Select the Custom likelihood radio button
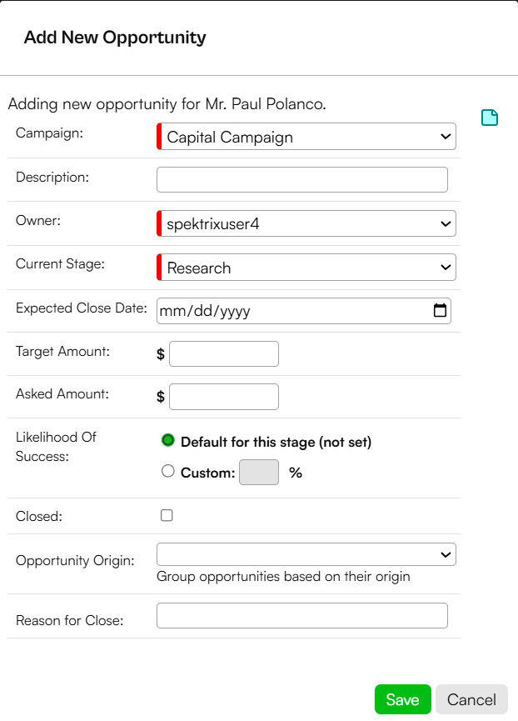The image size is (518, 721). pyautogui.click(x=168, y=471)
